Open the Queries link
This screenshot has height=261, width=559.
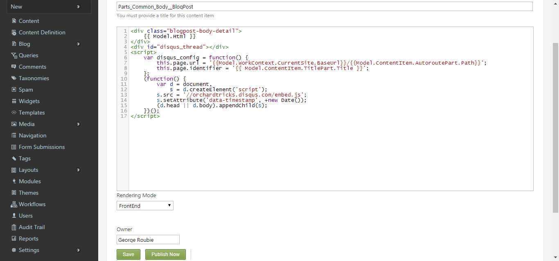pyautogui.click(x=29, y=55)
